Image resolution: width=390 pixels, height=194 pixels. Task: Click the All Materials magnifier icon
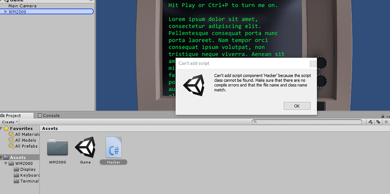tap(11, 134)
